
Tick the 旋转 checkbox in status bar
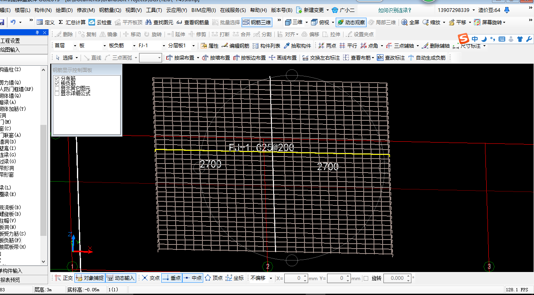(x=366, y=278)
